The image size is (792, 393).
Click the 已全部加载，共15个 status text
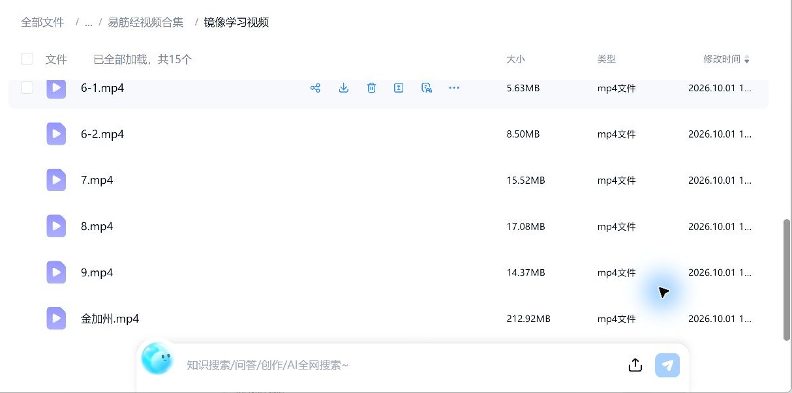click(x=143, y=59)
